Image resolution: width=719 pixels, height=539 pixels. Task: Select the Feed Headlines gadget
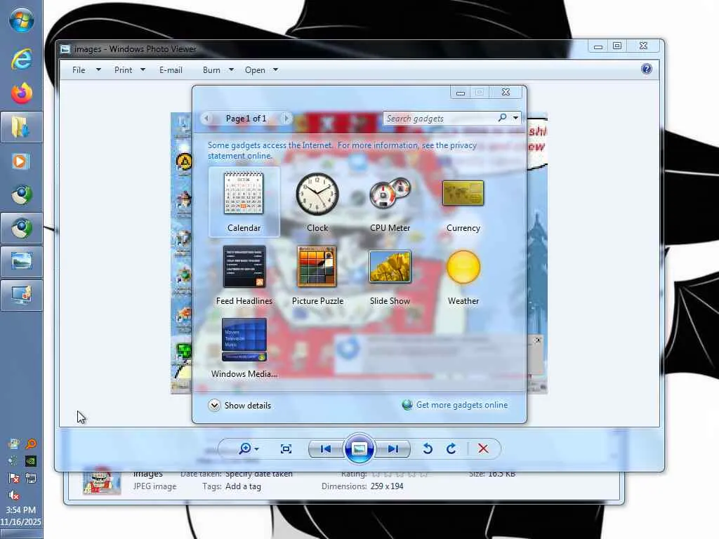pyautogui.click(x=244, y=275)
